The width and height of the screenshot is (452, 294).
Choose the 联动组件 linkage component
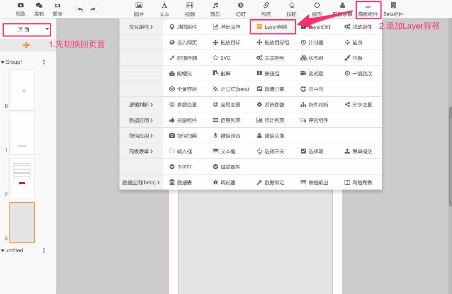click(358, 27)
